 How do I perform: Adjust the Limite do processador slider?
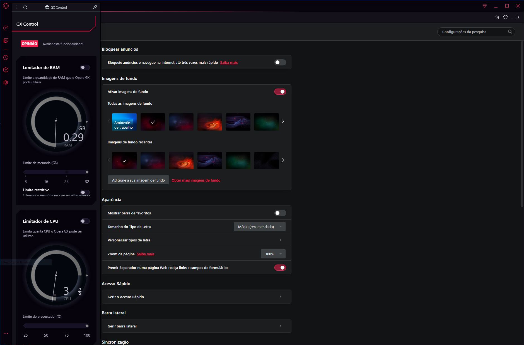coord(56,326)
